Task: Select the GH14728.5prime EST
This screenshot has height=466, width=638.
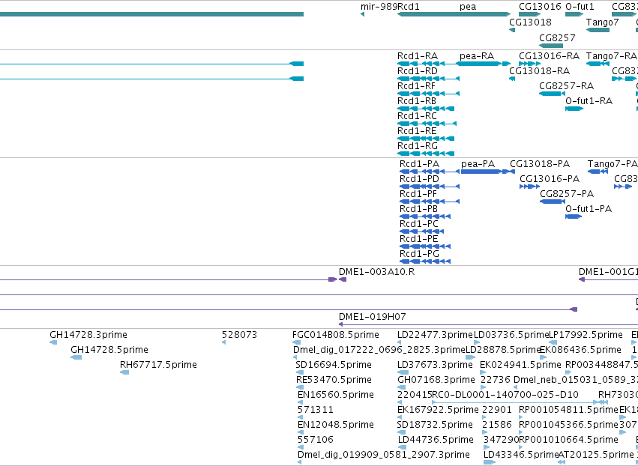Action: pyautogui.click(x=76, y=357)
